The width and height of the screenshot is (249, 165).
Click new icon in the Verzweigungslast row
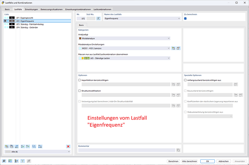[x=174, y=106]
